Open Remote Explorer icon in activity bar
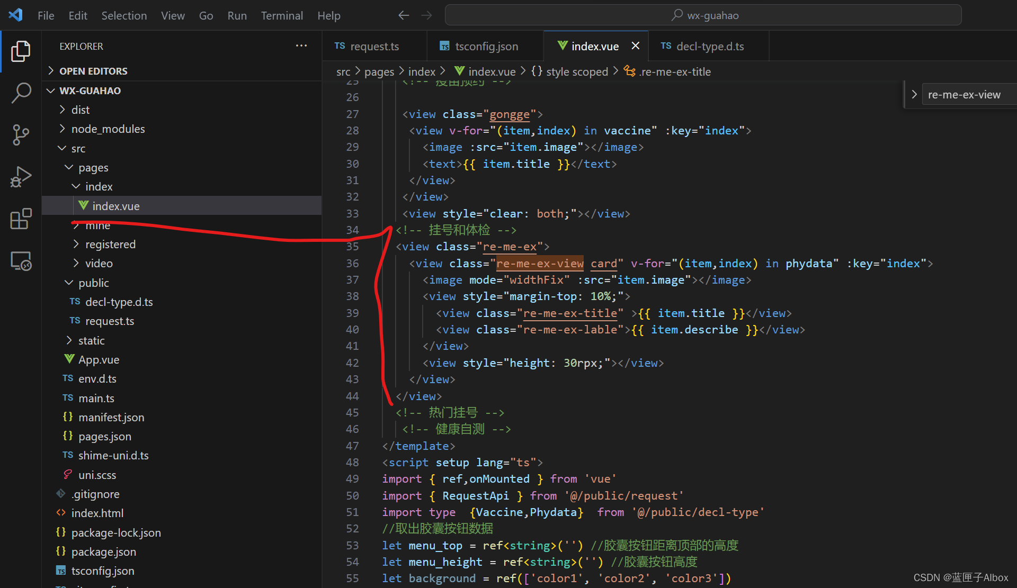Image resolution: width=1017 pixels, height=588 pixels. [x=21, y=261]
